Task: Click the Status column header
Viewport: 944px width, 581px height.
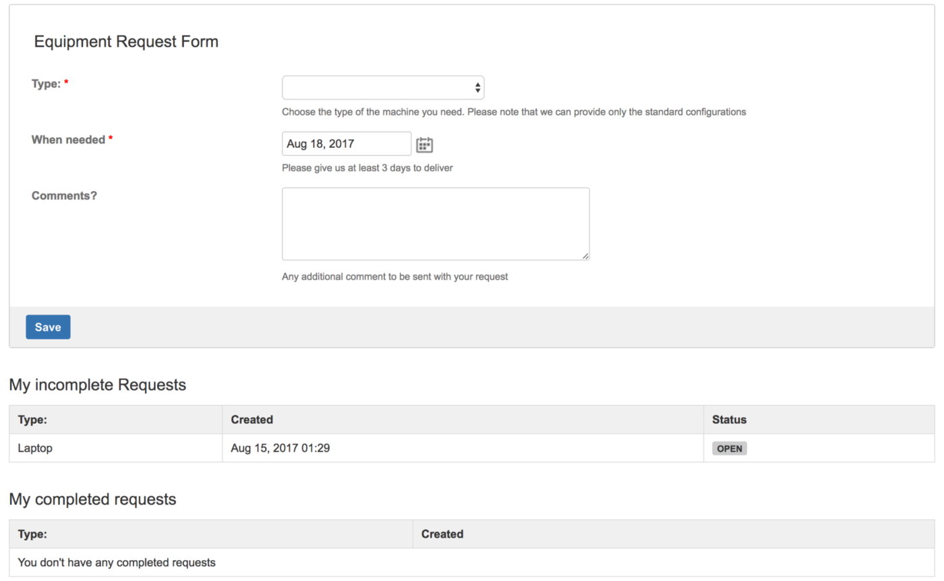Action: pos(728,419)
